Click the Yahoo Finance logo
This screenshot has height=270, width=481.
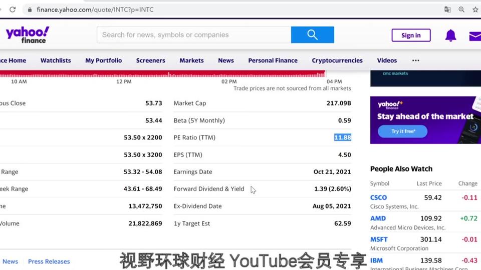tap(28, 34)
